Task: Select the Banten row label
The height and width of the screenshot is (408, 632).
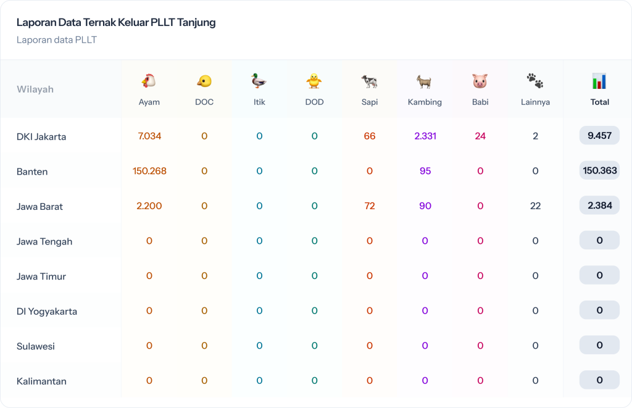Action: coord(32,172)
